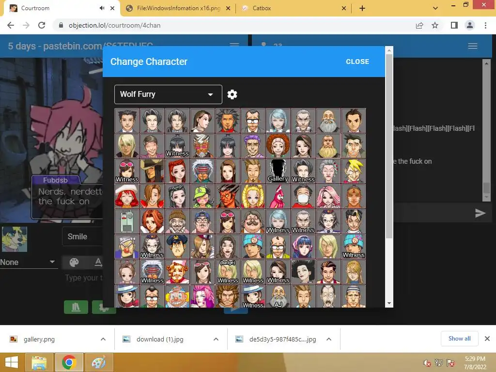This screenshot has height=372, width=496.
Task: Pick the character labeled AJ
Action: point(278,296)
